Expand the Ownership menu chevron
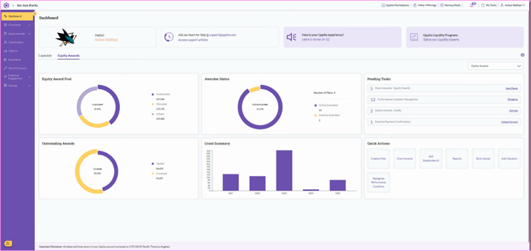Screen dimensions: 531x251 30,25
